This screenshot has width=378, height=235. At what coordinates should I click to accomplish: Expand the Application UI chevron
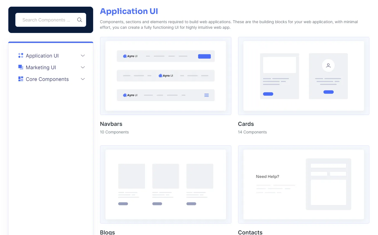(83, 56)
